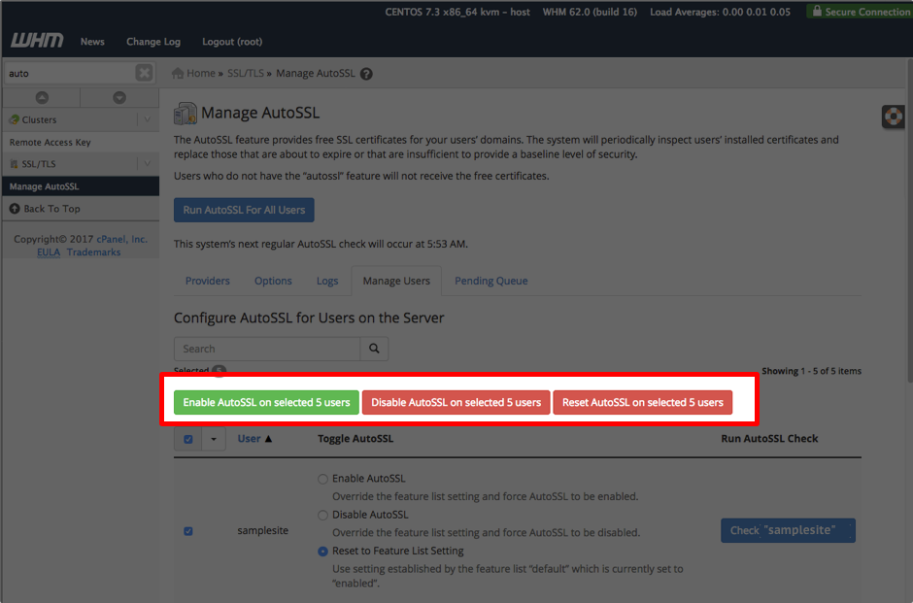Select Enable AutoSSL radio for samplesite
Screen dimensions: 913x603
(322, 479)
